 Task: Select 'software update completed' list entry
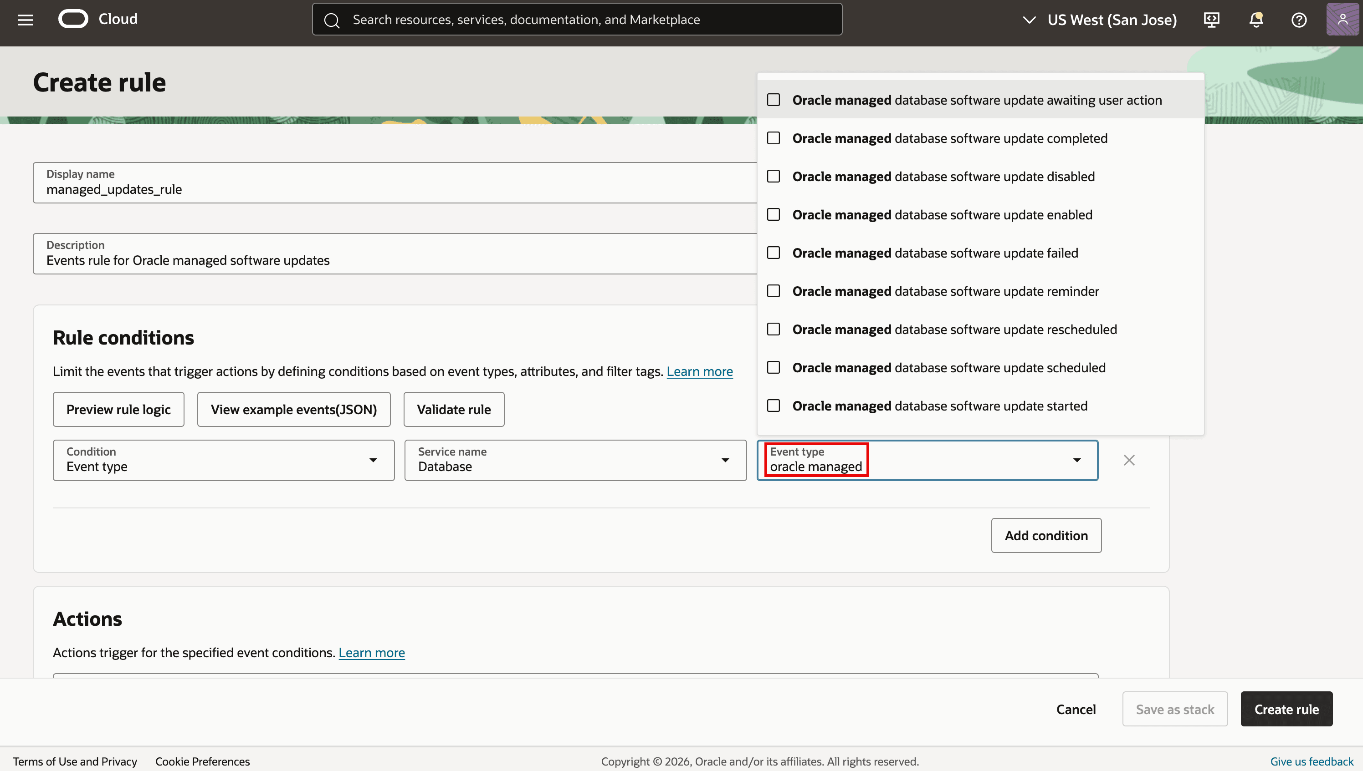(980, 138)
